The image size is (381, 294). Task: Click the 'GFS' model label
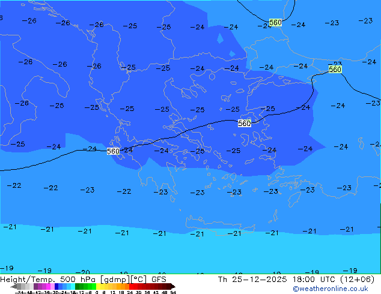tap(159, 280)
